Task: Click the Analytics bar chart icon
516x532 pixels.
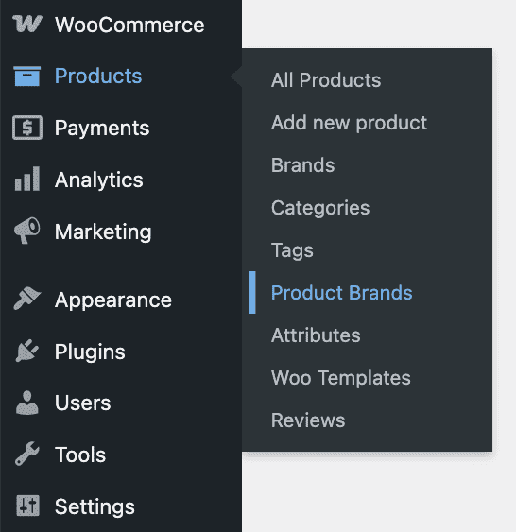Action: 27,179
